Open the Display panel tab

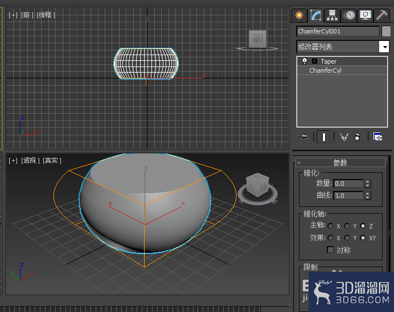365,15
